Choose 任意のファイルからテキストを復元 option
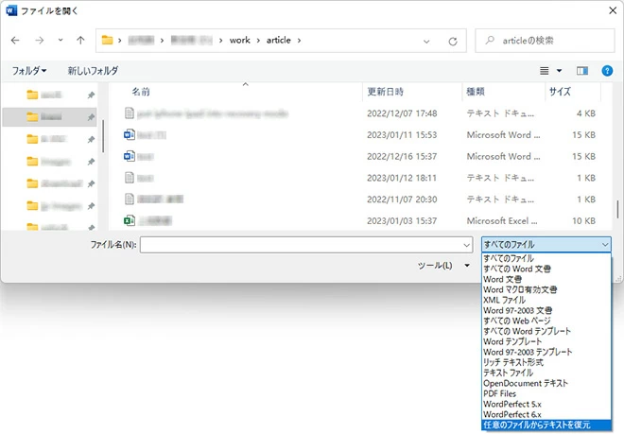Image resolution: width=624 pixels, height=434 pixels. coord(537,425)
